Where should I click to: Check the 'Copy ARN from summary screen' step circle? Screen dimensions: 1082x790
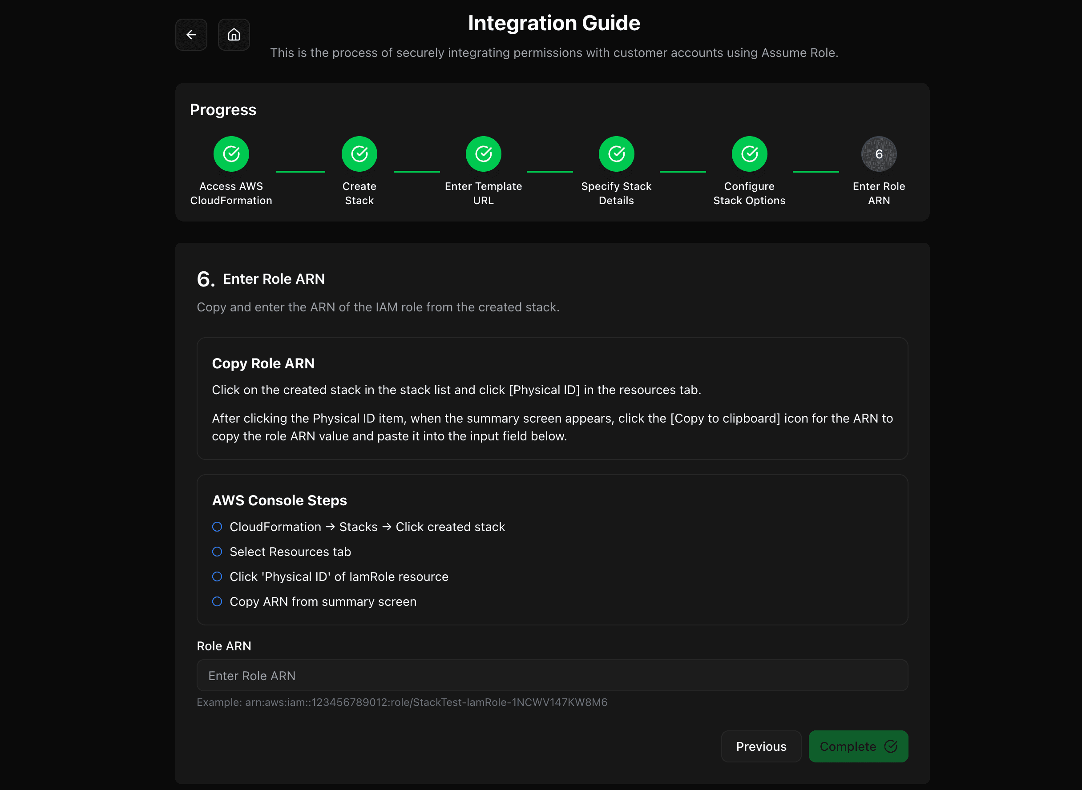coord(218,601)
